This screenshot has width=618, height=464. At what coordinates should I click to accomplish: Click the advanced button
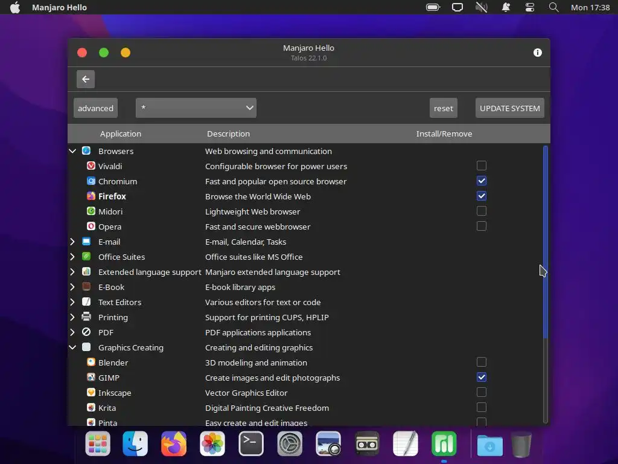95,108
